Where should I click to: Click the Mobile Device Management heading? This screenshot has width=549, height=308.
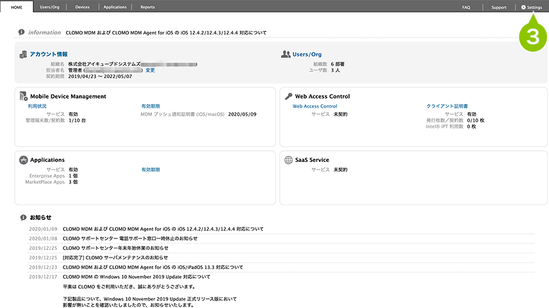[68, 96]
